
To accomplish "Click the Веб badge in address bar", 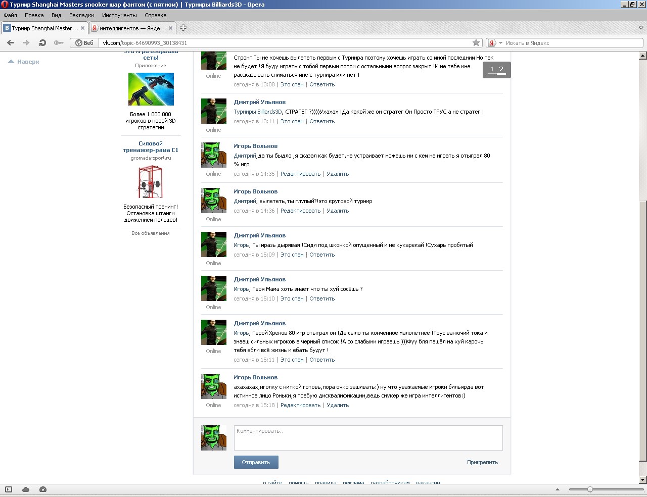I will click(x=84, y=43).
